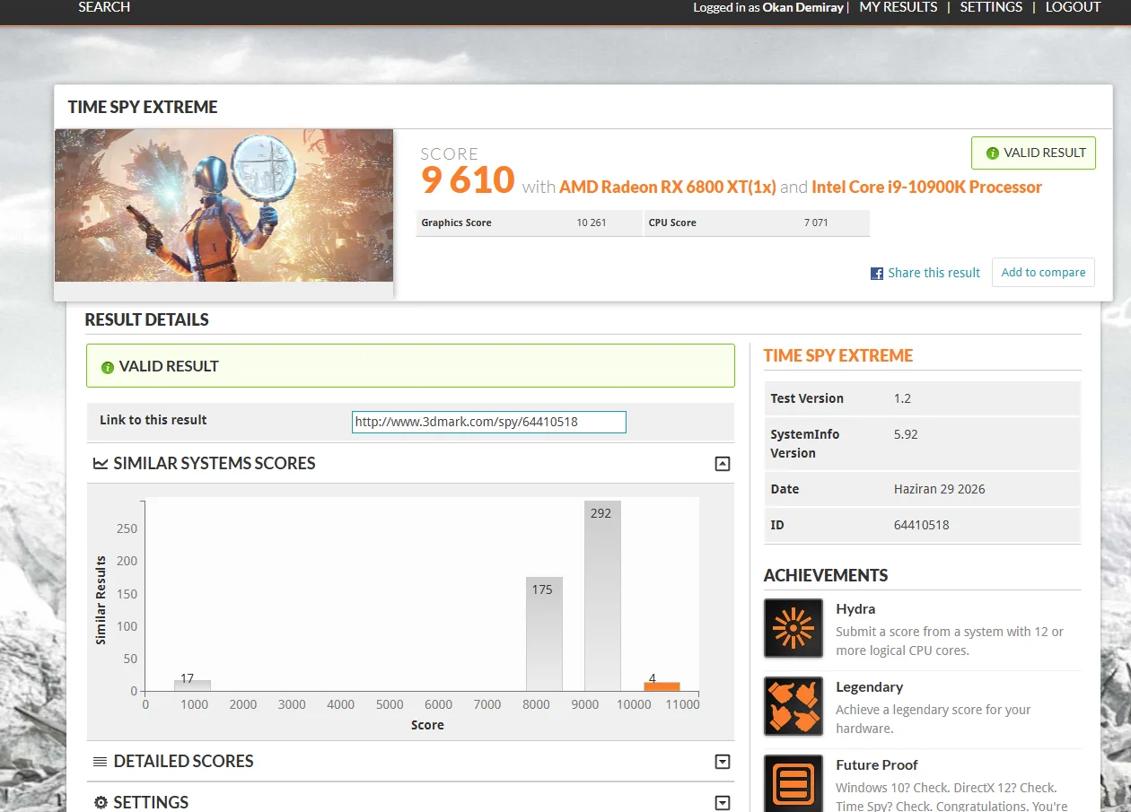
Task: Expand the DETAILED SCORES section
Action: point(723,762)
